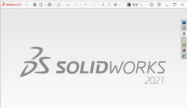187x108 pixels.
Task: Click the command search prompt icon
Action: (129, 5)
